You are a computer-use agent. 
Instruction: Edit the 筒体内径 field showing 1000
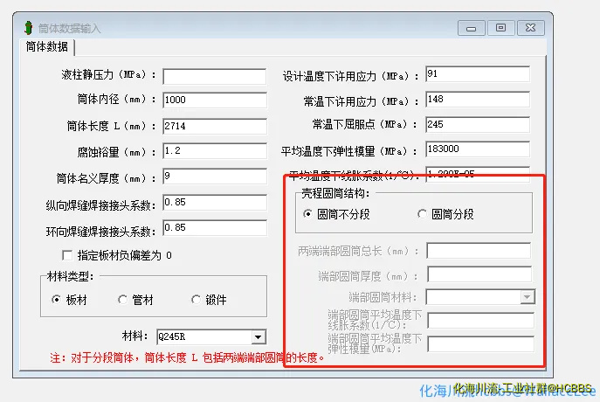pos(215,100)
